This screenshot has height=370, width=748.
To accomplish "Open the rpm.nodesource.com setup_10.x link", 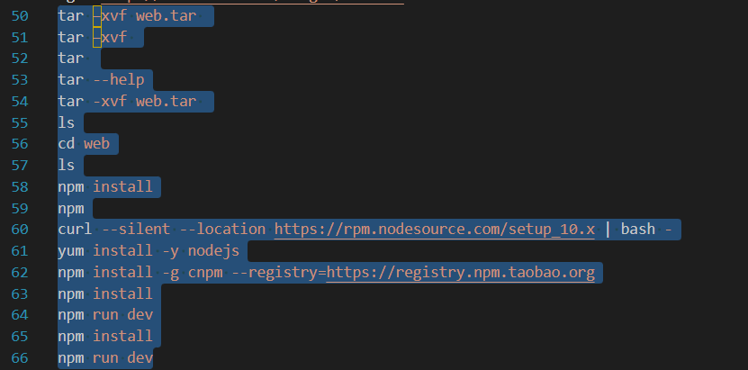I will [434, 230].
